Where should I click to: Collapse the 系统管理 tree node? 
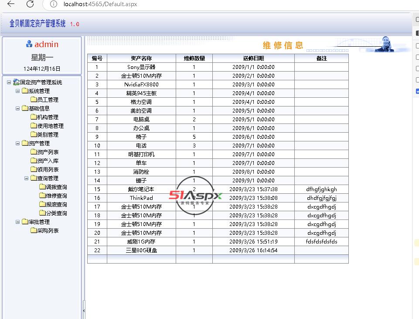[18, 91]
